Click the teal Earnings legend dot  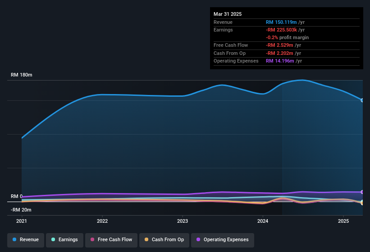(x=53, y=239)
